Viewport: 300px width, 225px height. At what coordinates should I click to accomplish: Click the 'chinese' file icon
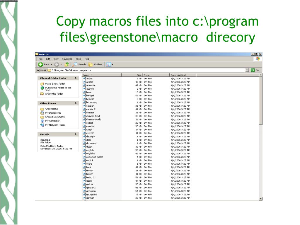click(x=84, y=113)
